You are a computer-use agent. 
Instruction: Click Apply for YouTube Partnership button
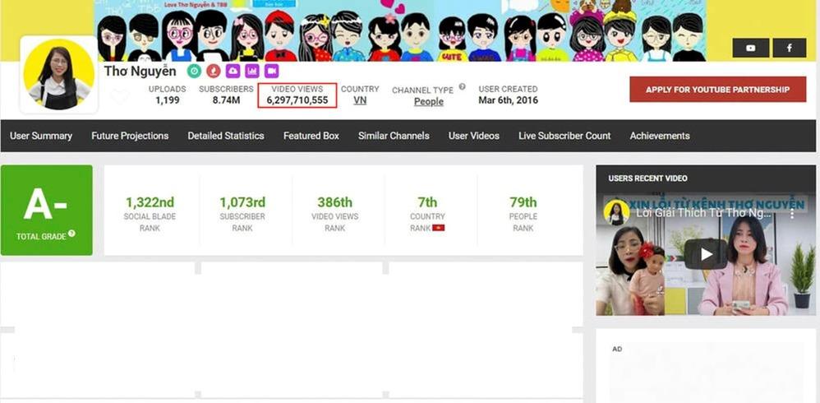(x=717, y=90)
